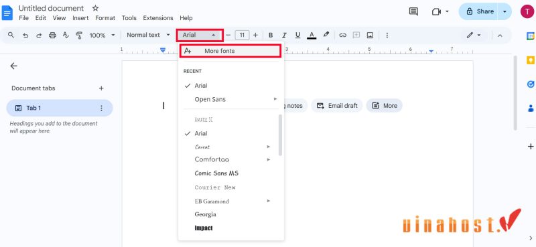Undo the last action
This screenshot has height=247, width=536.
(x=25, y=35)
